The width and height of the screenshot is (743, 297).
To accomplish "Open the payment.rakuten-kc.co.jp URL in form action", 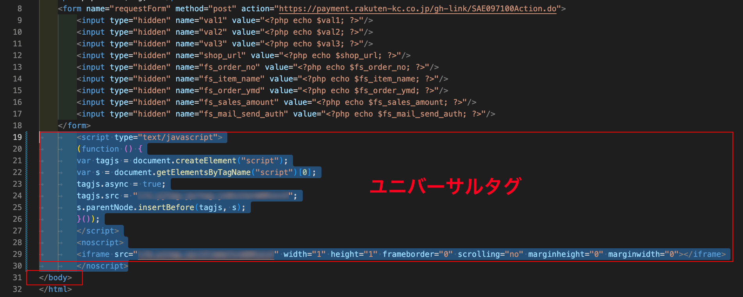I will 418,9.
